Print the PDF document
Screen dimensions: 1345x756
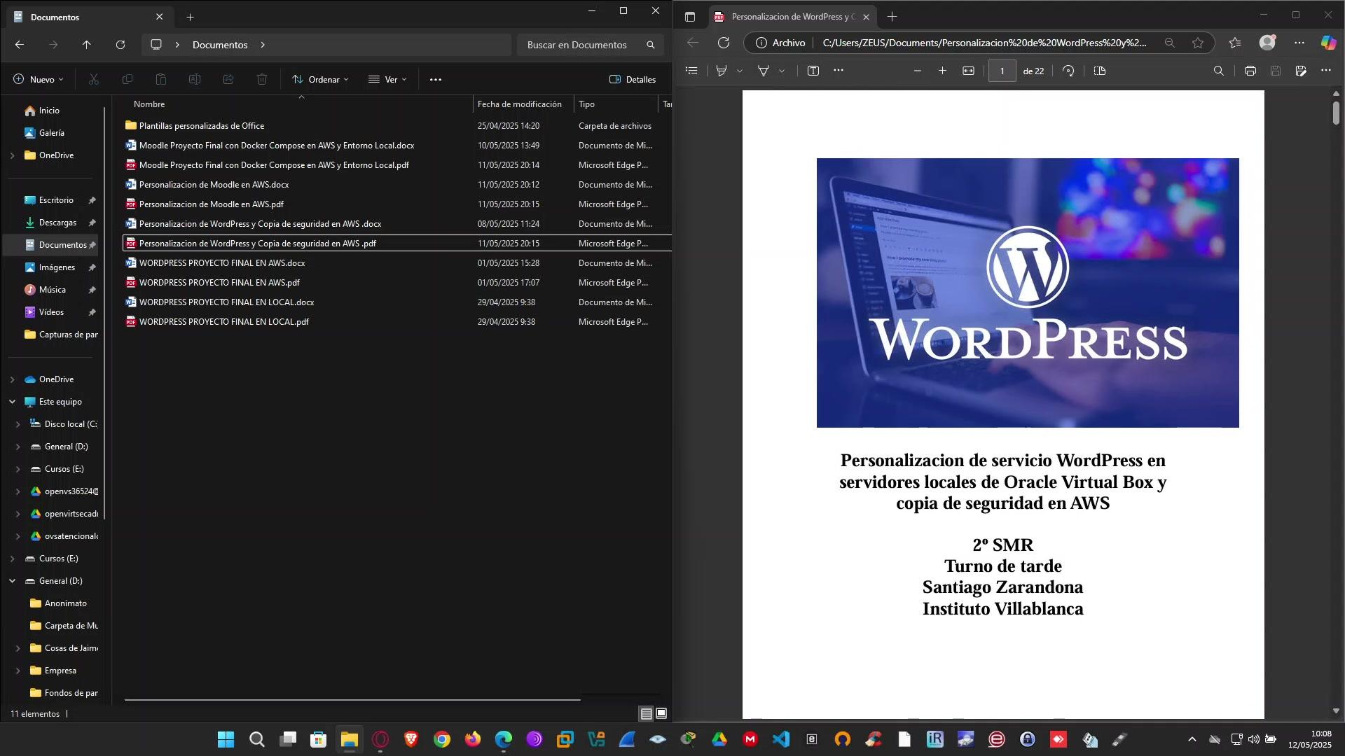click(x=1250, y=71)
